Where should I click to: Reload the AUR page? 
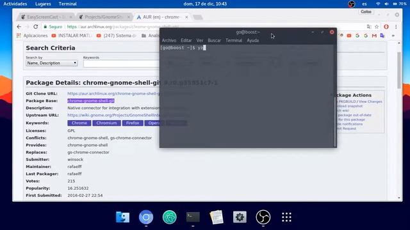[x=36, y=27]
